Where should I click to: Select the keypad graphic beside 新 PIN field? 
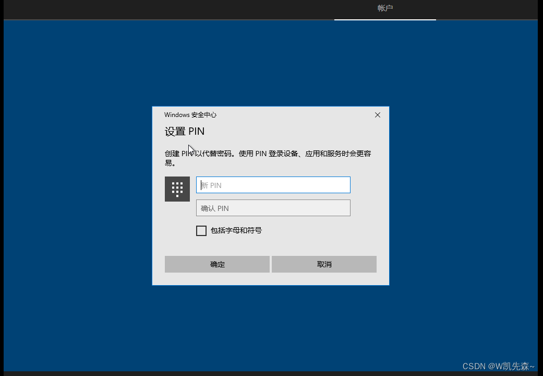[x=177, y=189]
